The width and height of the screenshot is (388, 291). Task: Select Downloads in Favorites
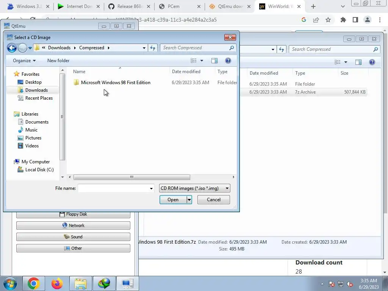click(36, 90)
